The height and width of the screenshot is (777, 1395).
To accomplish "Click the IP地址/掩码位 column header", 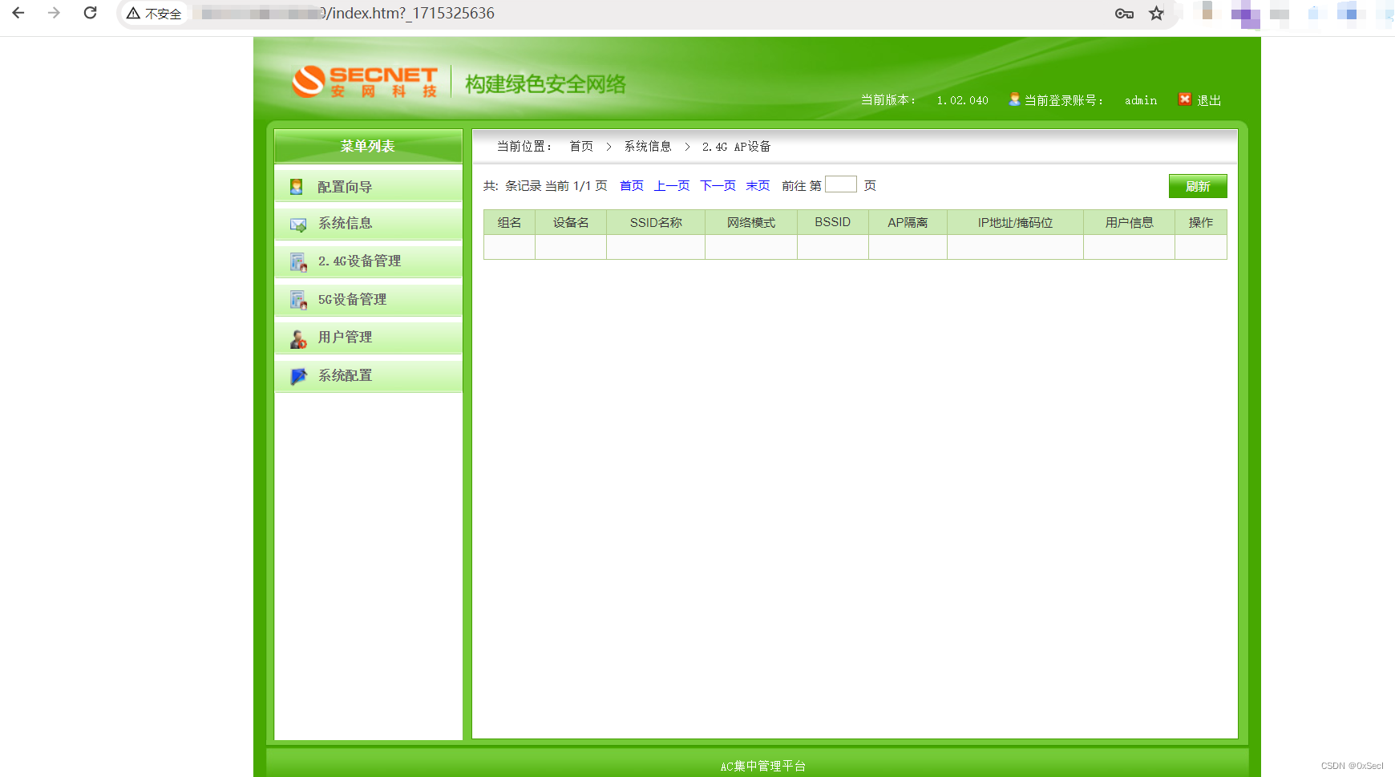I will tap(1015, 223).
